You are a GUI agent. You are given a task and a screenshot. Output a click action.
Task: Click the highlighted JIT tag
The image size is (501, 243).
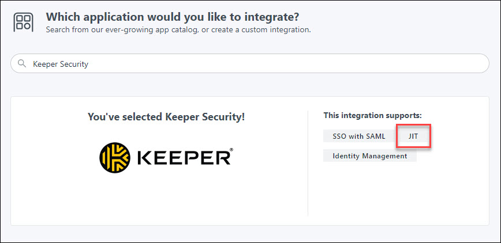413,137
